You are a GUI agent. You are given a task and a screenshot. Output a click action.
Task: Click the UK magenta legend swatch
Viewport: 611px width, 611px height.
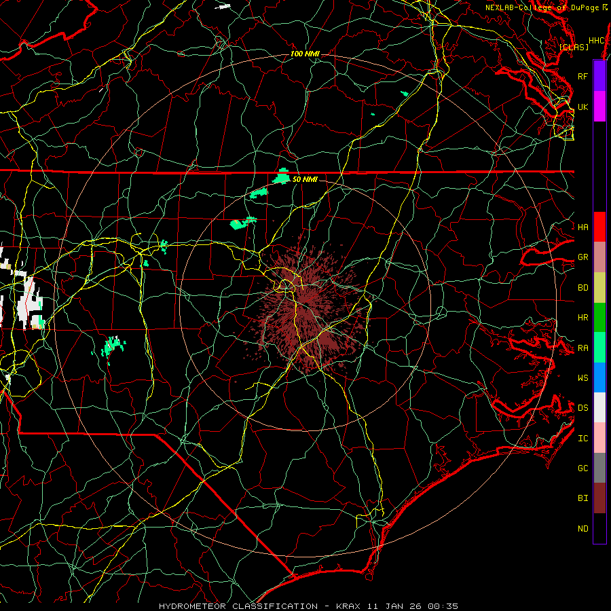tap(599, 107)
